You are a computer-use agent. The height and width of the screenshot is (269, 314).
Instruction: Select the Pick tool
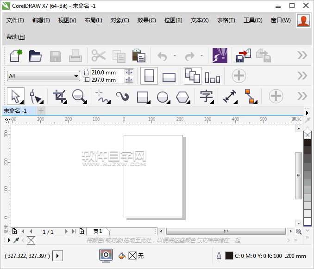pos(16,96)
